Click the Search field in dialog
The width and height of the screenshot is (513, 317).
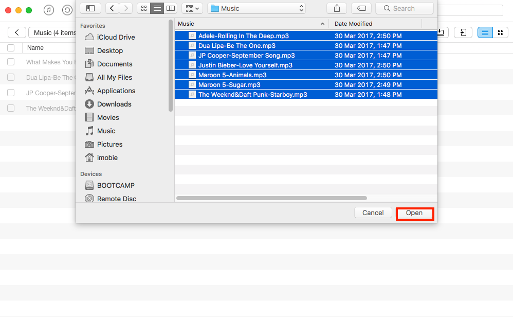pos(405,8)
